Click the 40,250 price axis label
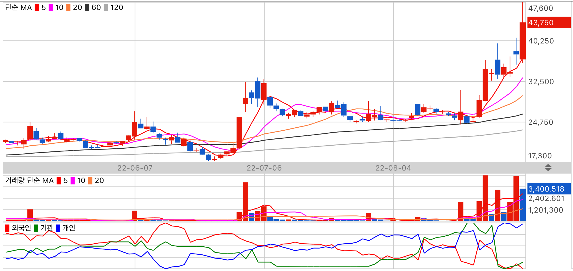The image size is (573, 271). (x=541, y=41)
